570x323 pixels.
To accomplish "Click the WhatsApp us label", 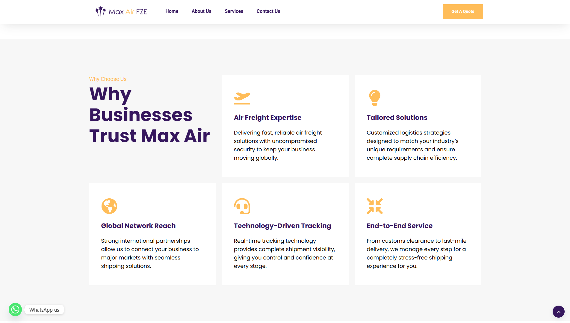I will (44, 310).
